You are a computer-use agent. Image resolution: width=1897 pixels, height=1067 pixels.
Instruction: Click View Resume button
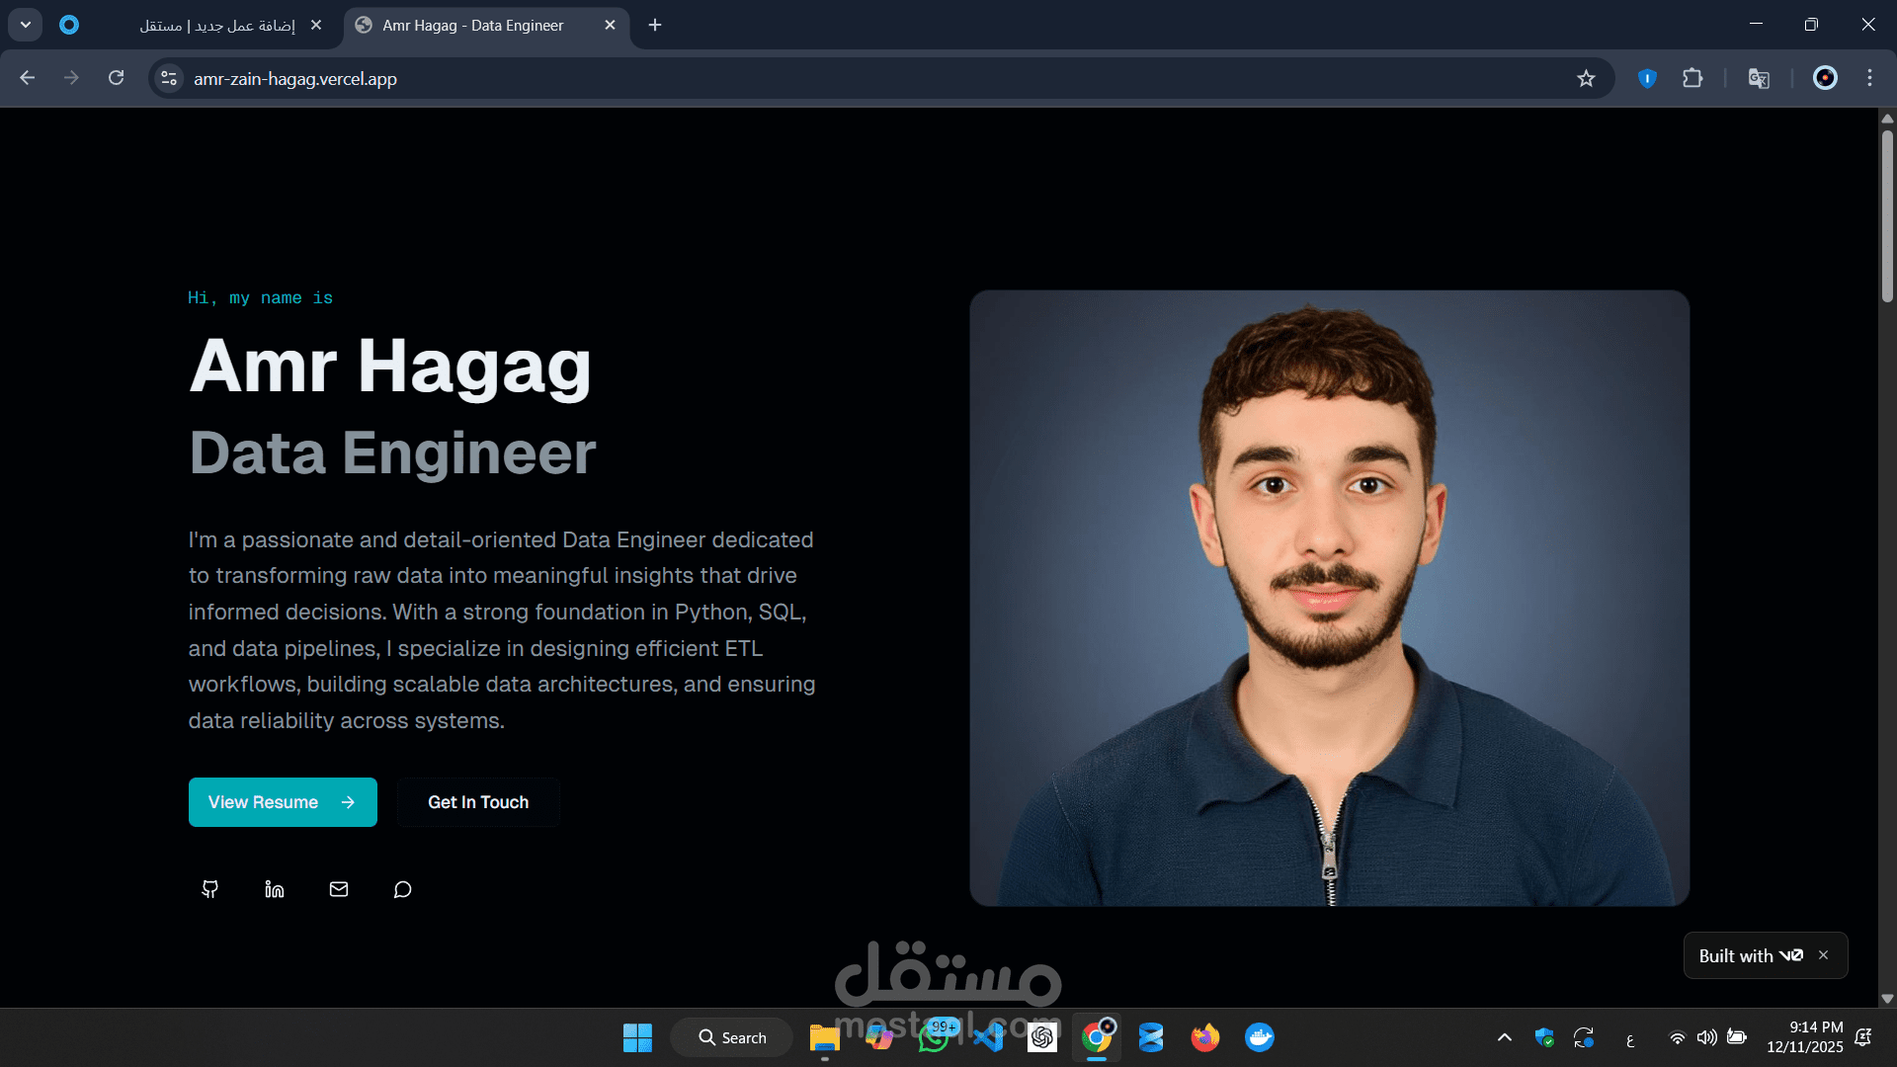[x=283, y=802]
